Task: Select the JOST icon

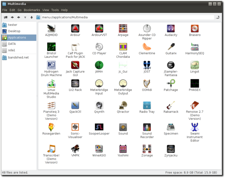Action: (147, 65)
